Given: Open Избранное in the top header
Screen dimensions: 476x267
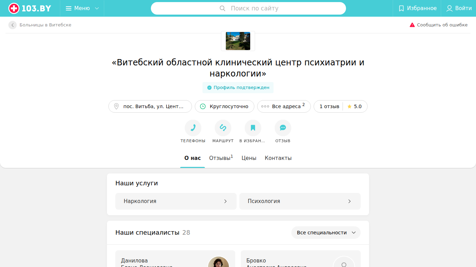Looking at the screenshot, I should 417,8.
